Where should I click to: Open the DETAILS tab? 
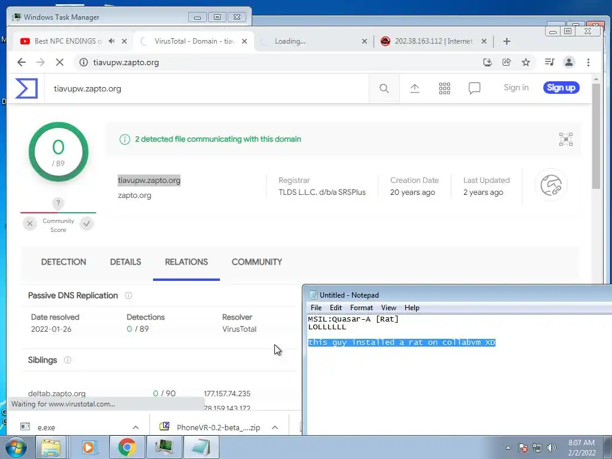tap(126, 262)
